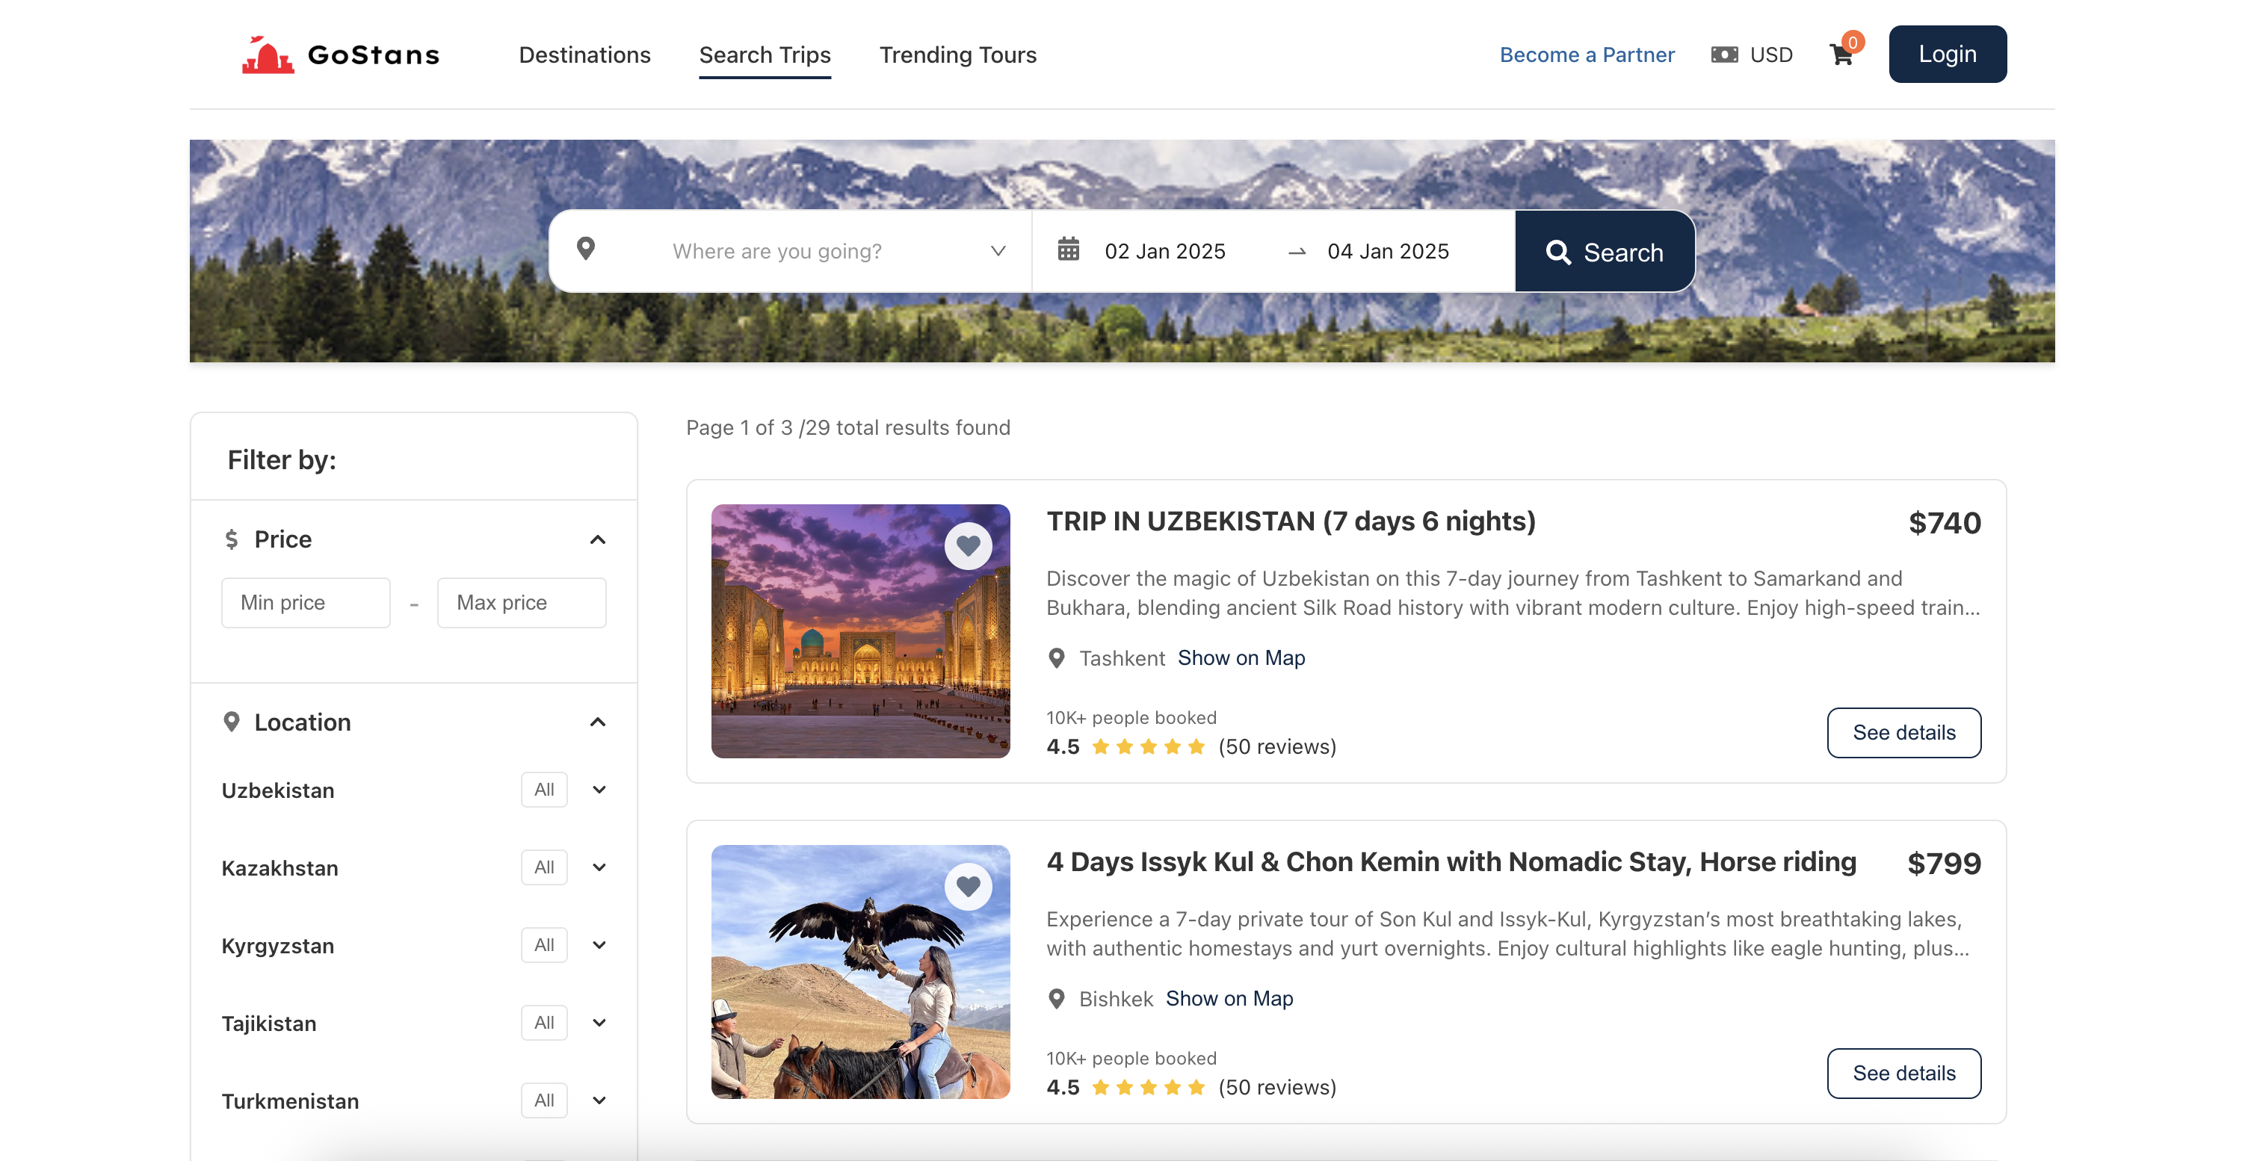Toggle the Uzbekistan All filter box
This screenshot has height=1161, width=2248.
pyautogui.click(x=543, y=790)
